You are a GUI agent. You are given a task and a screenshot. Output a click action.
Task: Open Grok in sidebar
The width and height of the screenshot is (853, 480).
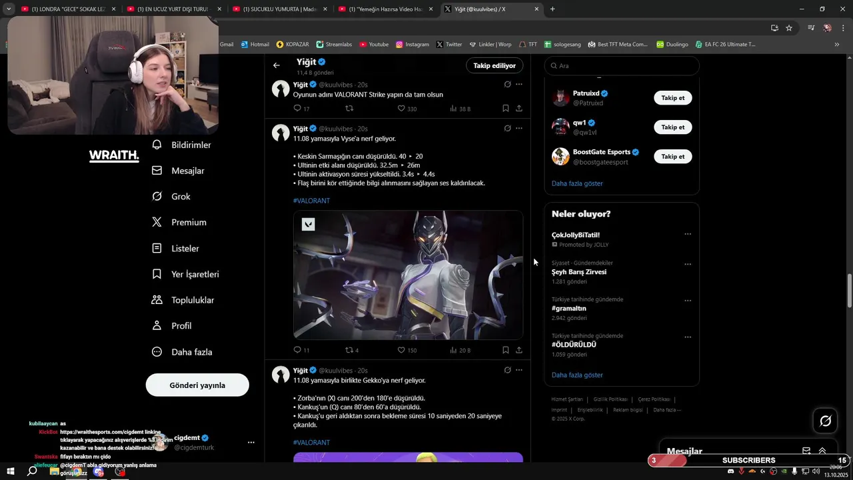tap(171, 197)
